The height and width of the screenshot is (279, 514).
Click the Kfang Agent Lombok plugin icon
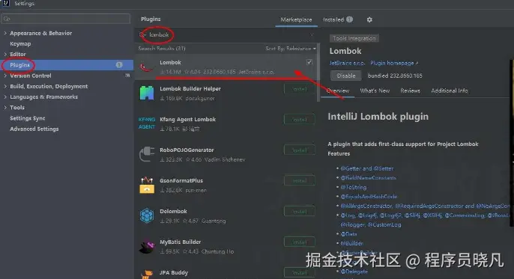(x=147, y=123)
